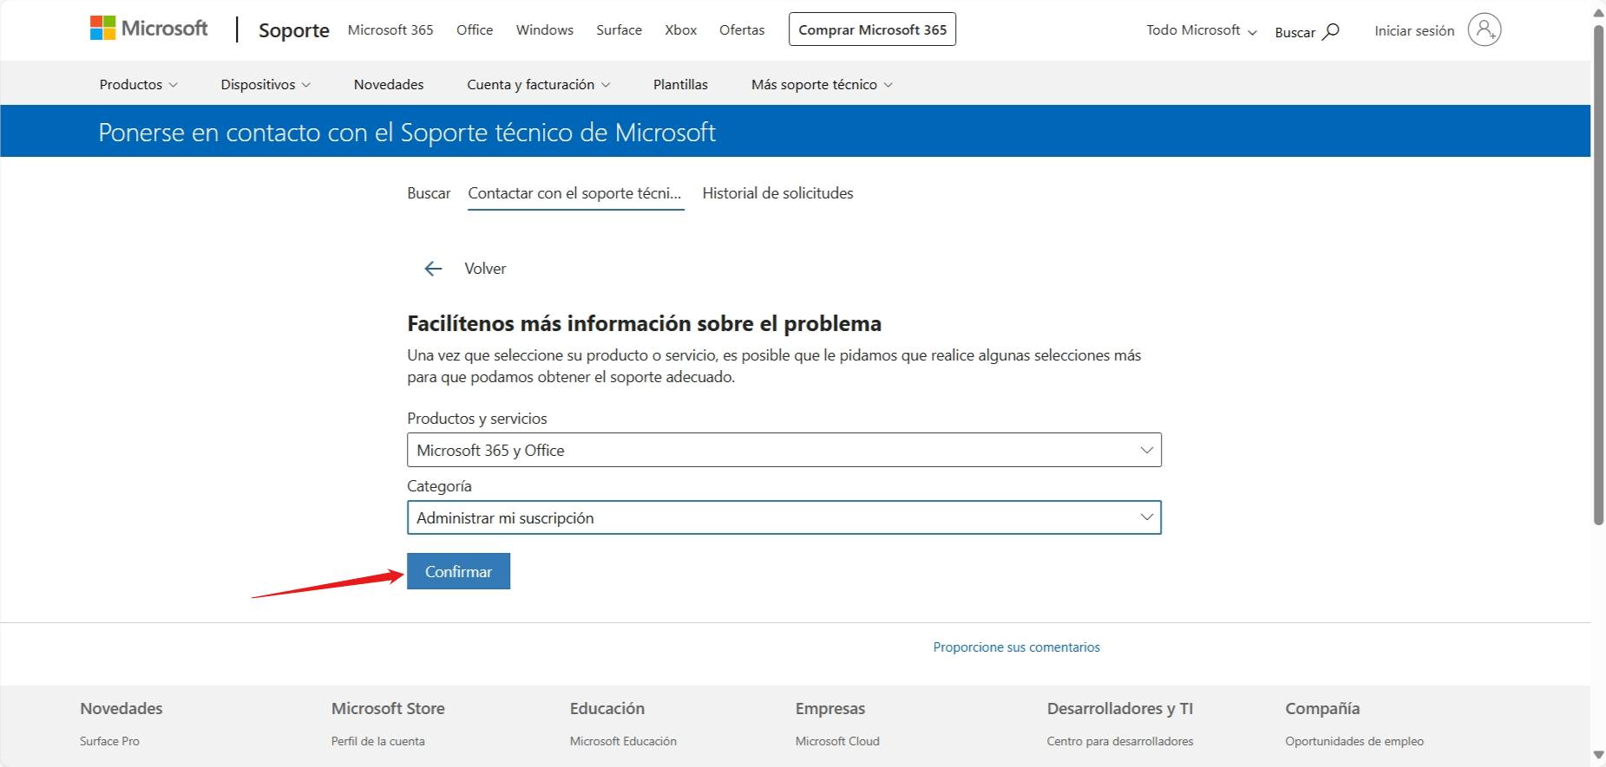The image size is (1606, 767).
Task: Open Microsoft Educación footer link
Action: [x=623, y=741]
